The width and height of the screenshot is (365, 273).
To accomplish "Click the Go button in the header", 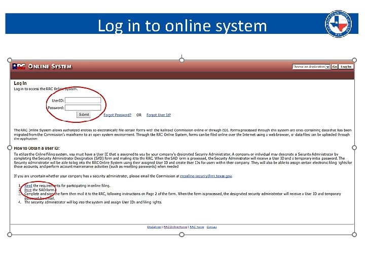I will click(335, 67).
